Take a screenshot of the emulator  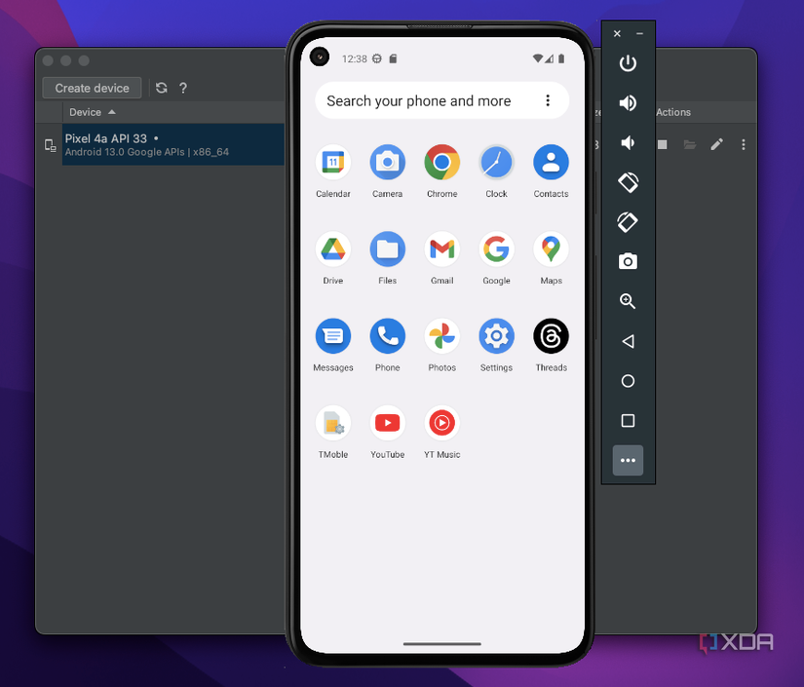pos(628,261)
